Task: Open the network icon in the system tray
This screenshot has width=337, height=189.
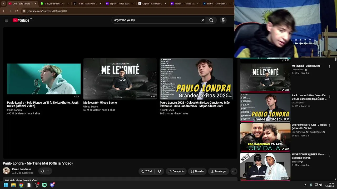Action: pyautogui.click(x=316, y=185)
